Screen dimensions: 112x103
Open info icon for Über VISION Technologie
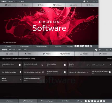20,72
